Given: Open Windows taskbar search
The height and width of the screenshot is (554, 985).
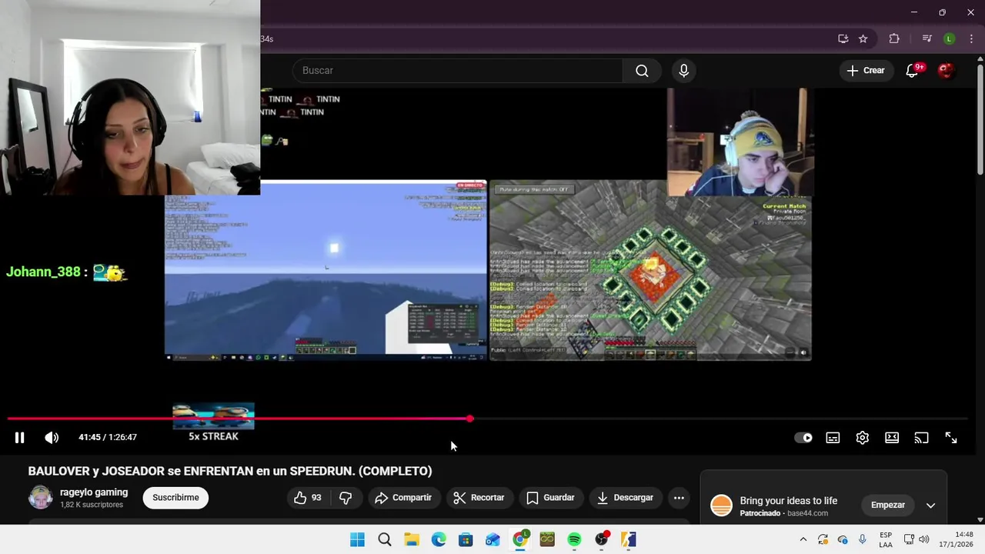Looking at the screenshot, I should [385, 539].
